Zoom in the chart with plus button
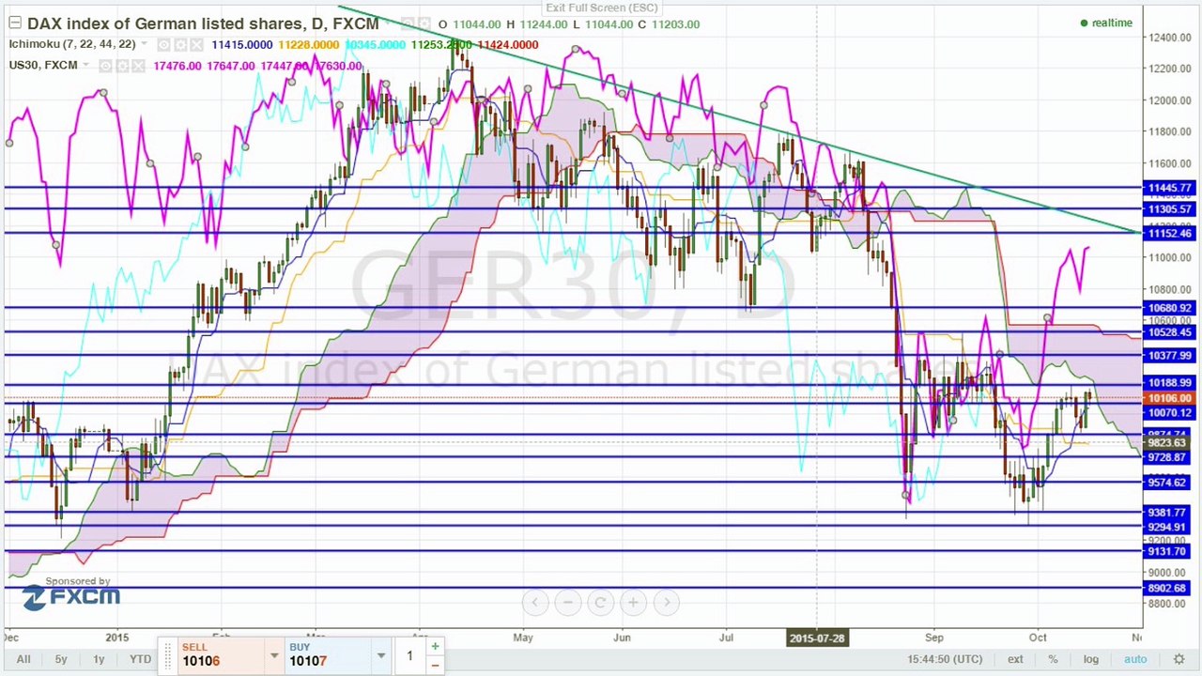1202x676 pixels. coord(633,603)
